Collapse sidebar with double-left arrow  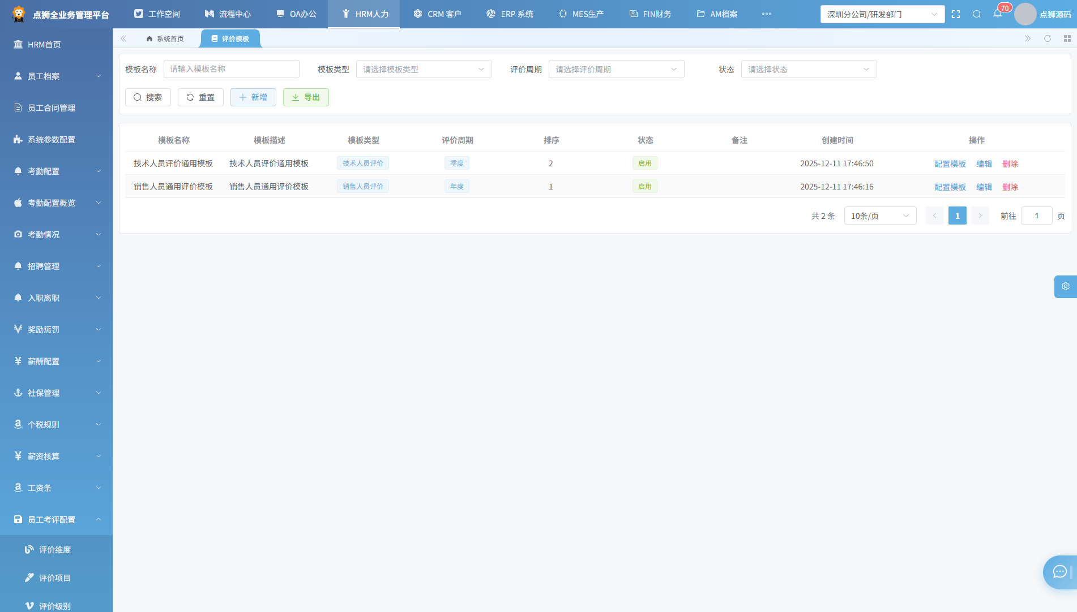123,38
